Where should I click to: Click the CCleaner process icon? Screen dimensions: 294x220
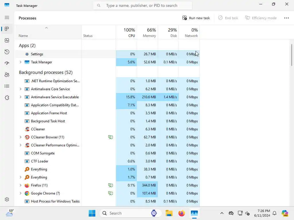(27, 129)
